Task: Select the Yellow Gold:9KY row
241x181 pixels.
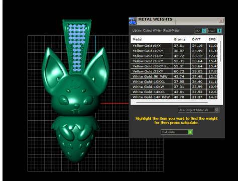Action: click(174, 46)
